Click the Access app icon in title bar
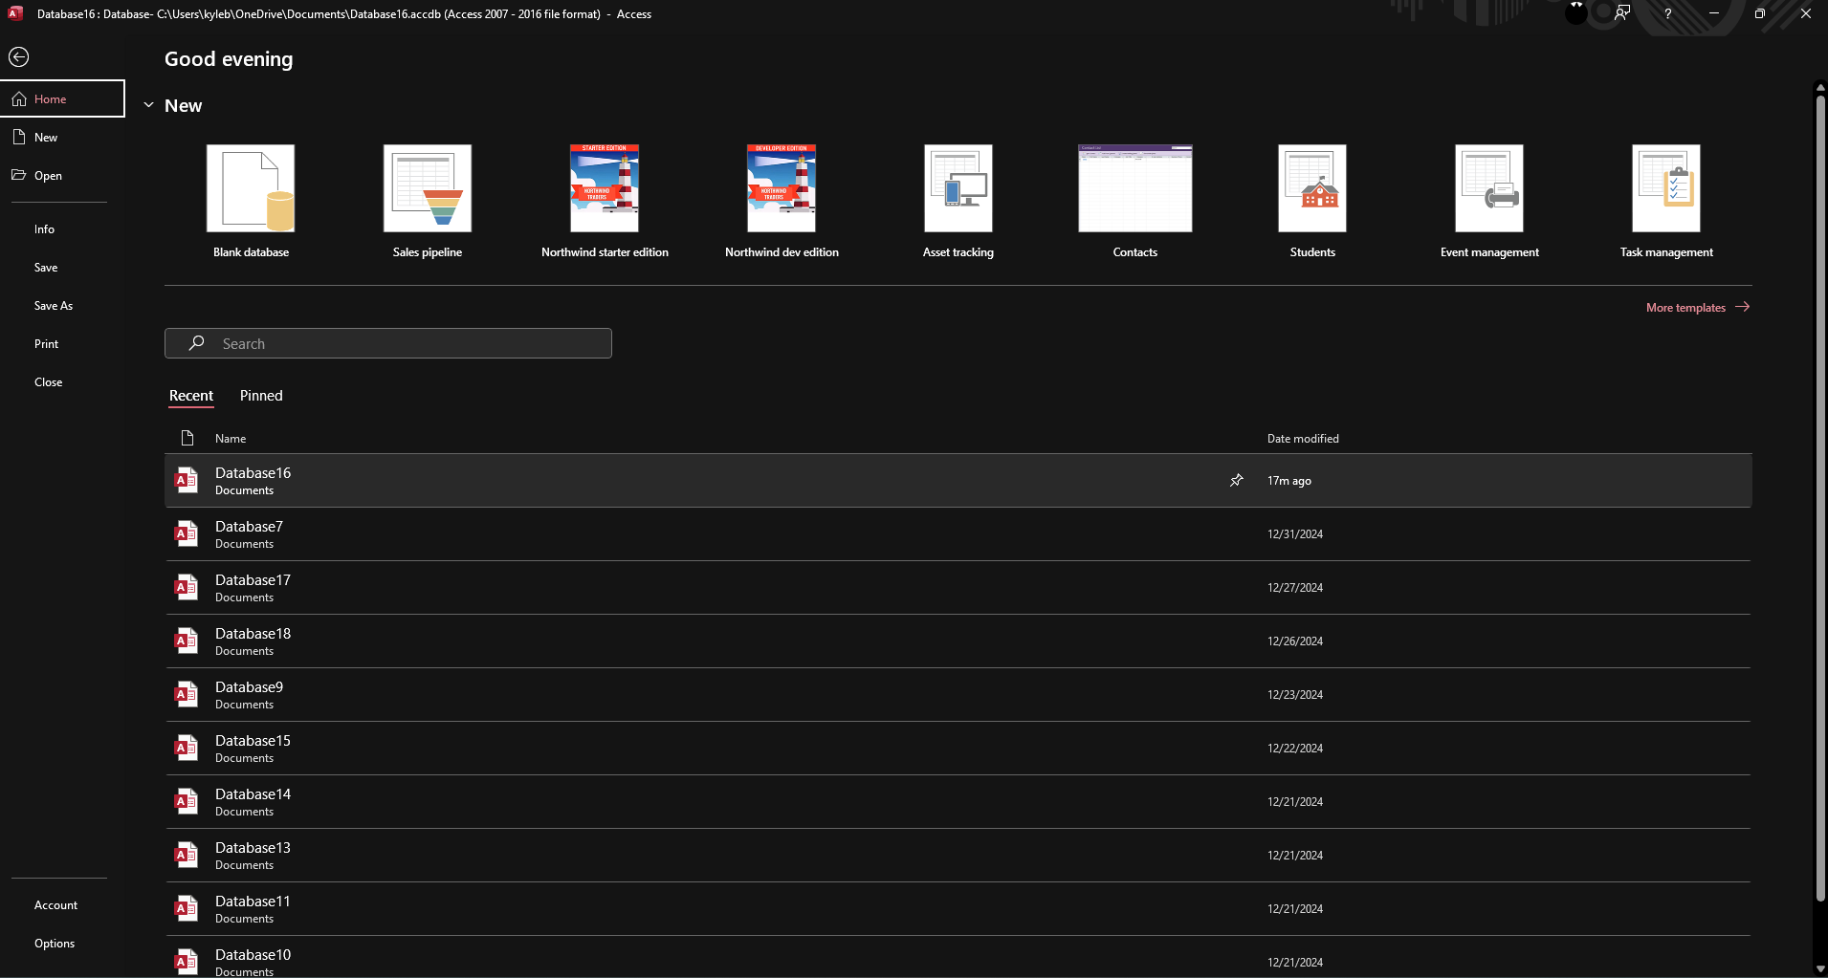Viewport: 1828px width, 978px height. click(x=15, y=13)
